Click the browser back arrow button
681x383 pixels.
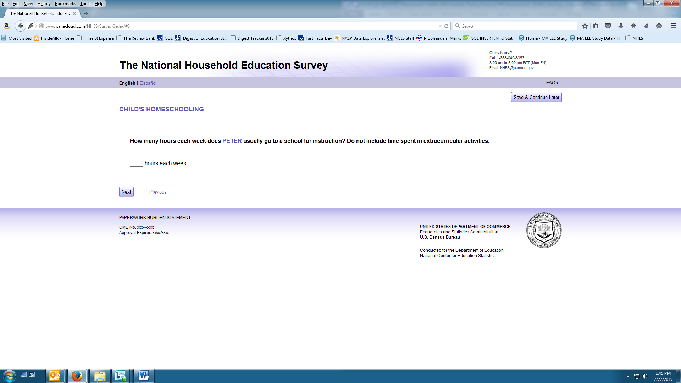click(21, 26)
